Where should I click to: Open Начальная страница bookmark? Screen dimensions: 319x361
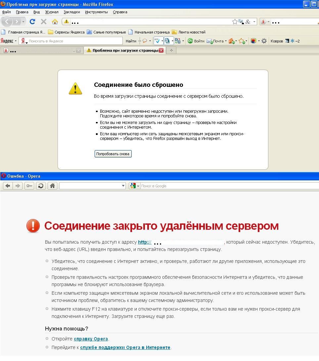pos(149,32)
